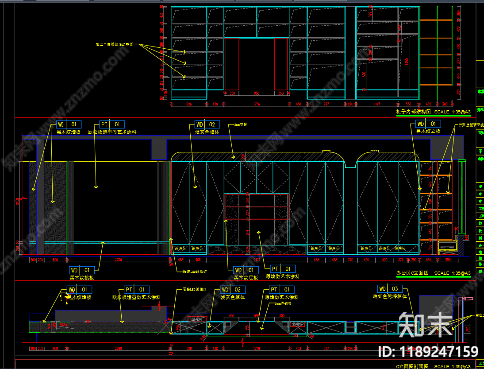Select the 柜子内部结构图 drawing title

[x=413, y=112]
